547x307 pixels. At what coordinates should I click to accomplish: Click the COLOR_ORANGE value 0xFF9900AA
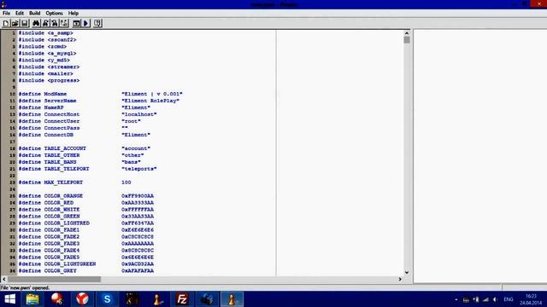(138, 196)
